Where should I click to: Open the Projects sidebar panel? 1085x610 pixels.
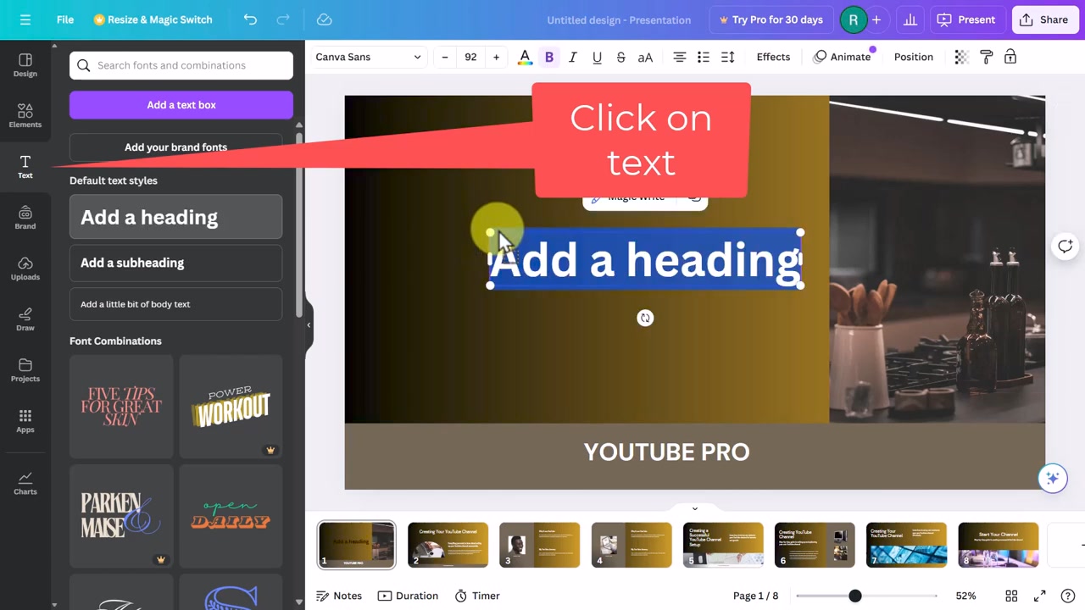tap(25, 370)
